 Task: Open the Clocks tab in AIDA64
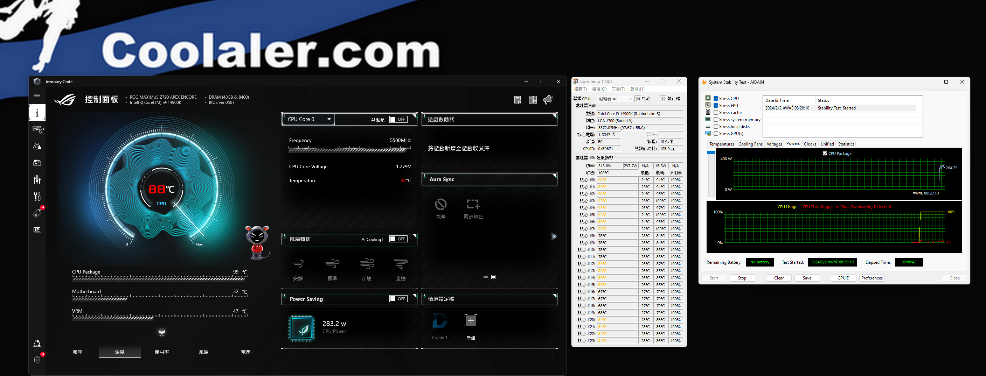(810, 144)
